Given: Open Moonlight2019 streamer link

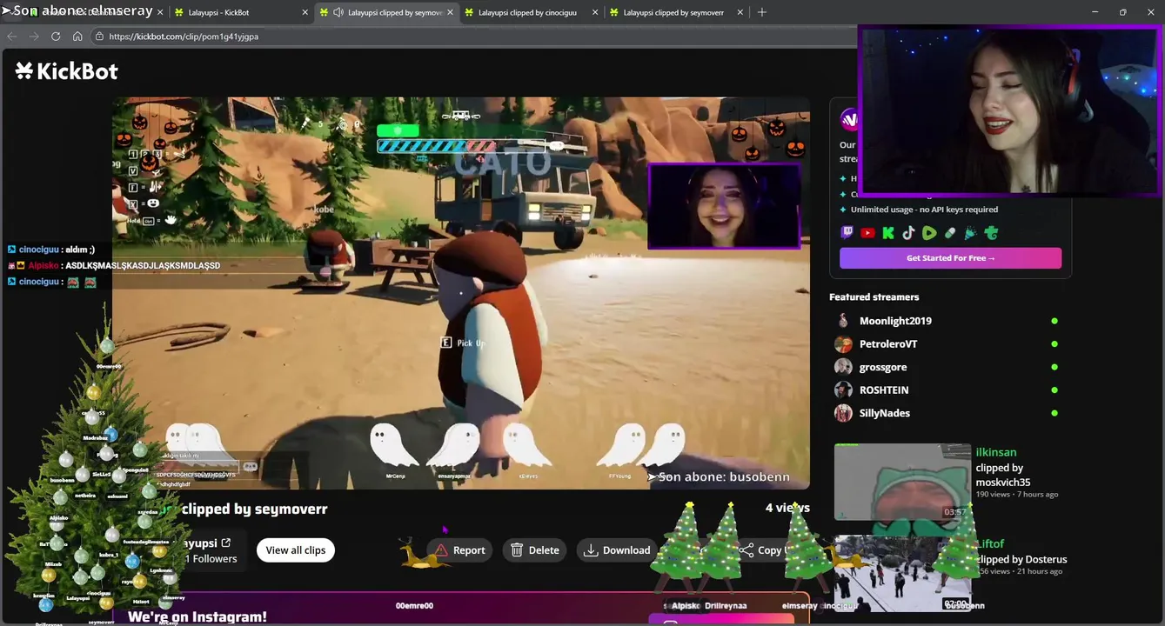Looking at the screenshot, I should click(895, 321).
